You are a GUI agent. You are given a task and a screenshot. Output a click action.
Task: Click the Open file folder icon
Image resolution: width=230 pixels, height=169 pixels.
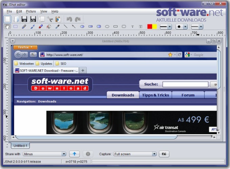pos(16,19)
